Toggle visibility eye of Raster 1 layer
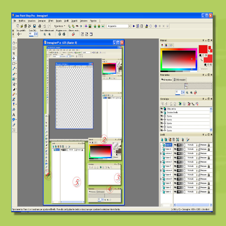 tap(175, 192)
